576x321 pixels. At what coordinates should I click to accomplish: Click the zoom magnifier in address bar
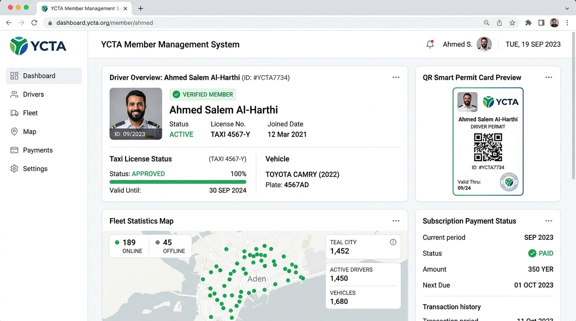point(486,23)
